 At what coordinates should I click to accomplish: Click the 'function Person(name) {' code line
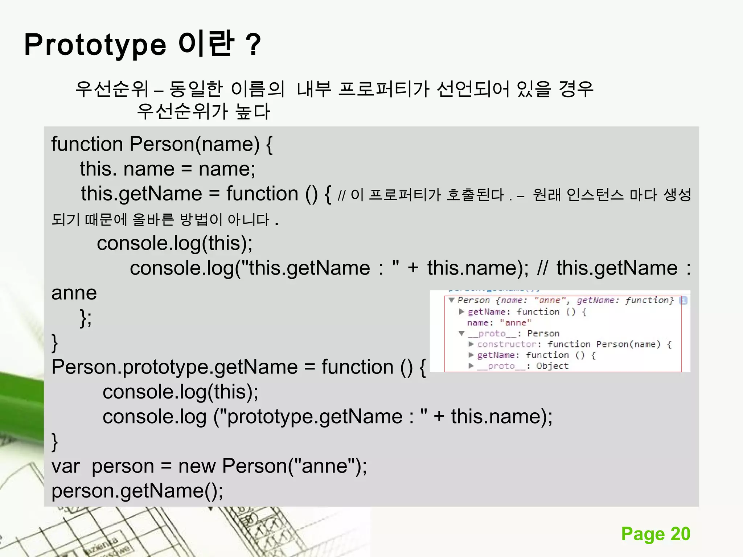pyautogui.click(x=162, y=144)
